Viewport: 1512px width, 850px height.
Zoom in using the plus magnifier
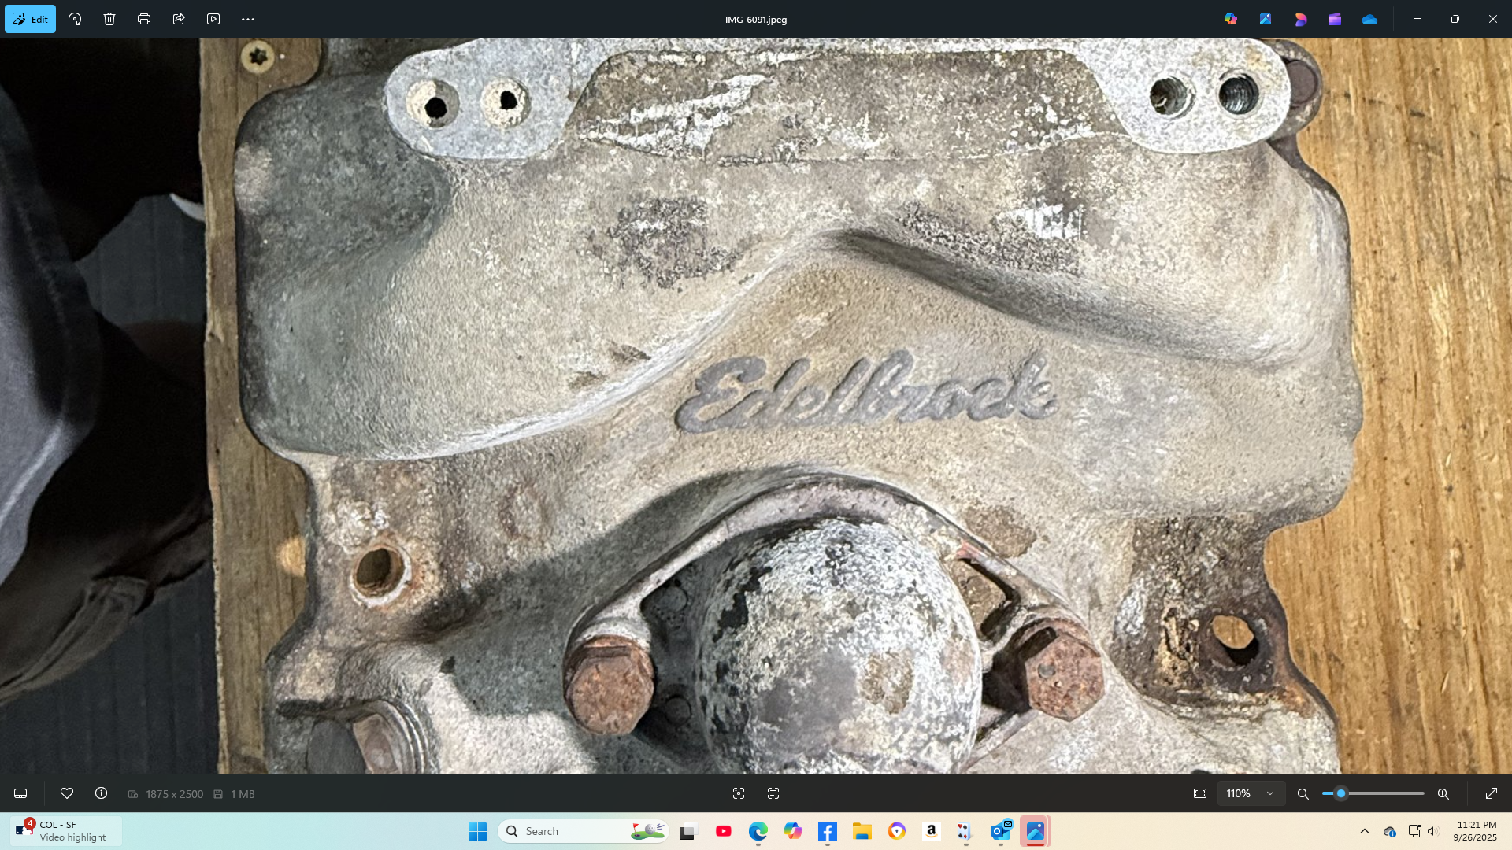click(x=1443, y=794)
